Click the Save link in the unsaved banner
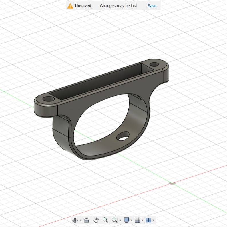The width and height of the screenshot is (227, 227). [x=152, y=6]
